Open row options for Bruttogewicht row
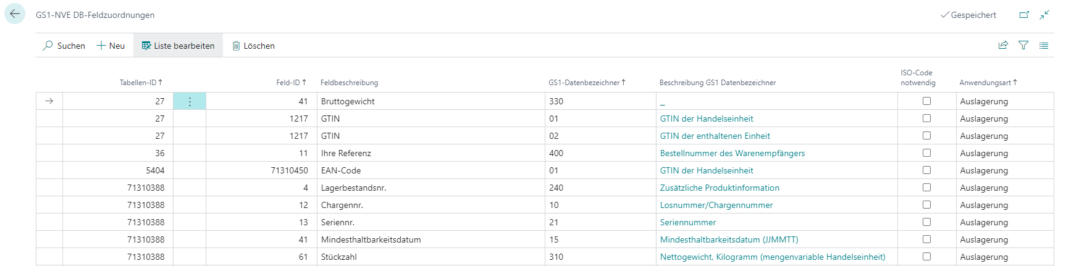Image resolution: width=1066 pixels, height=266 pixels. click(190, 101)
